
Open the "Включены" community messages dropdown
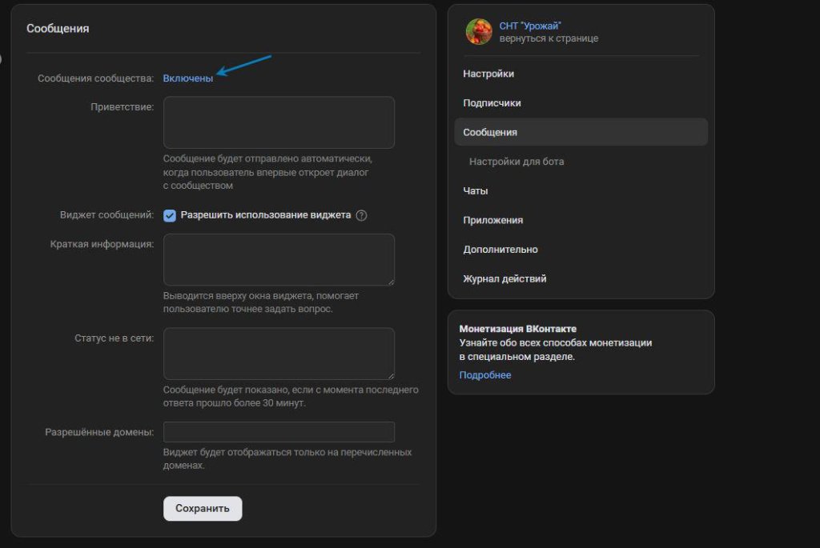click(188, 78)
